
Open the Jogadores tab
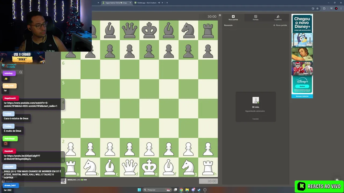click(x=278, y=18)
